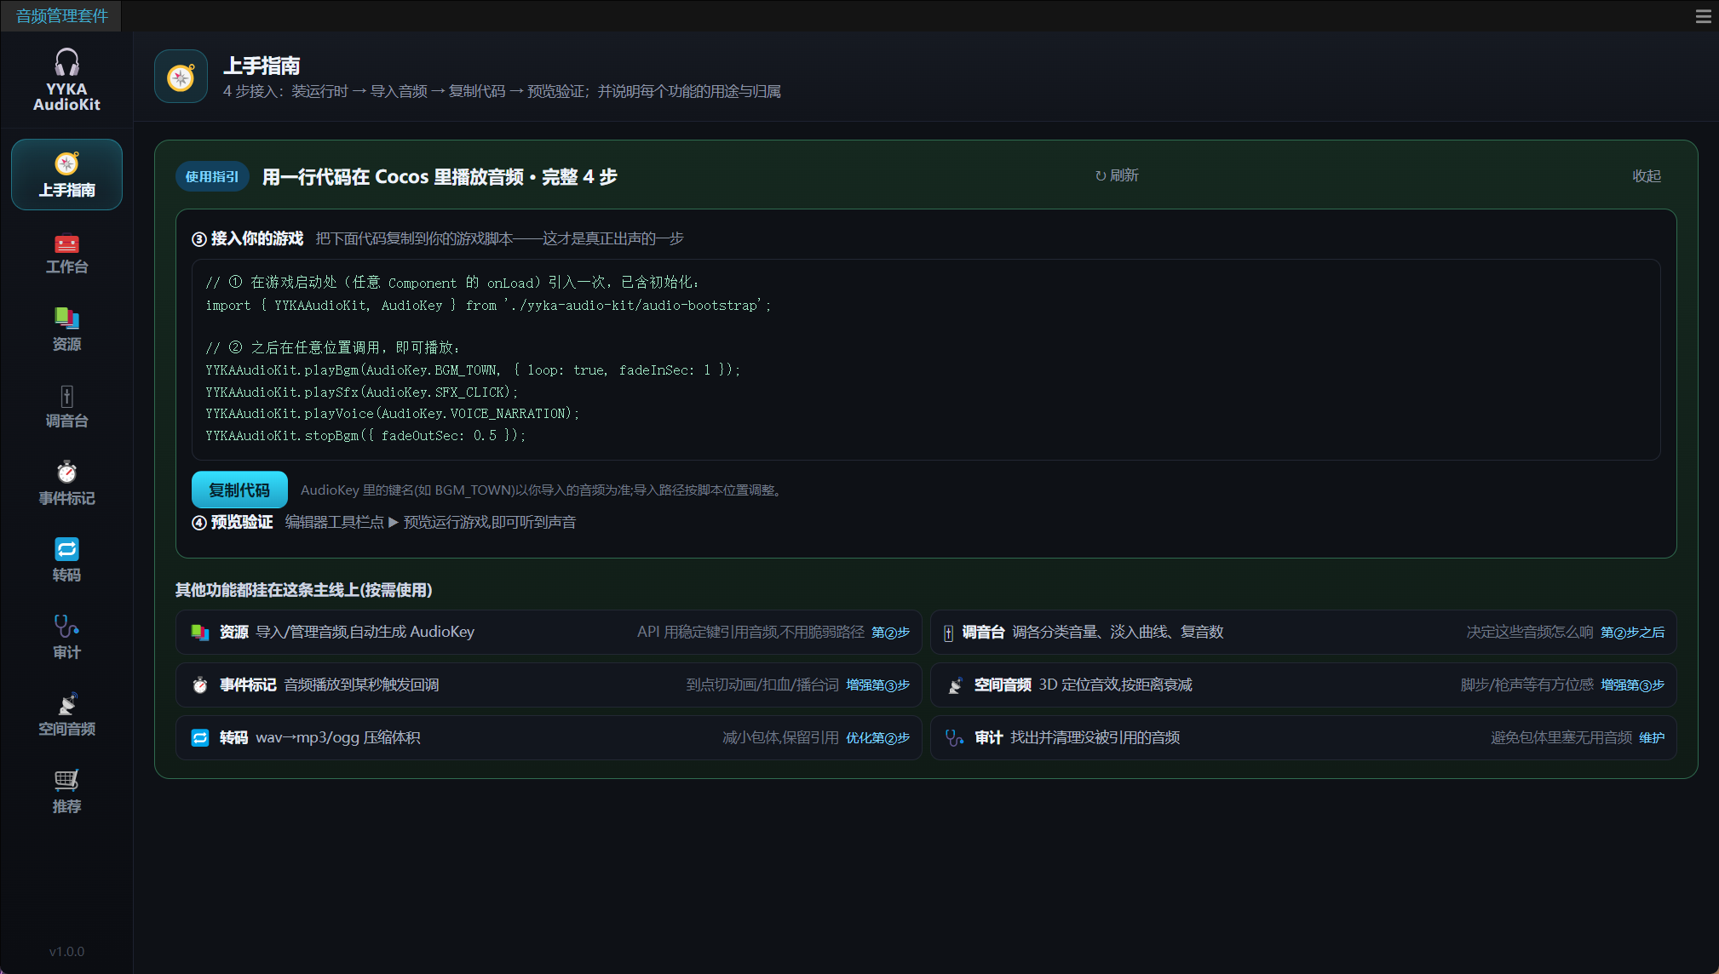
Task: Click the YYKAAudioKit.playBgm code line
Action: (473, 370)
